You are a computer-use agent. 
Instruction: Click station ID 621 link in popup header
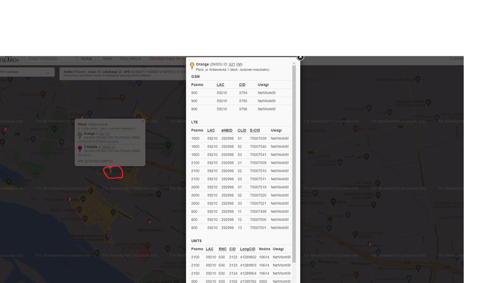tap(232, 64)
